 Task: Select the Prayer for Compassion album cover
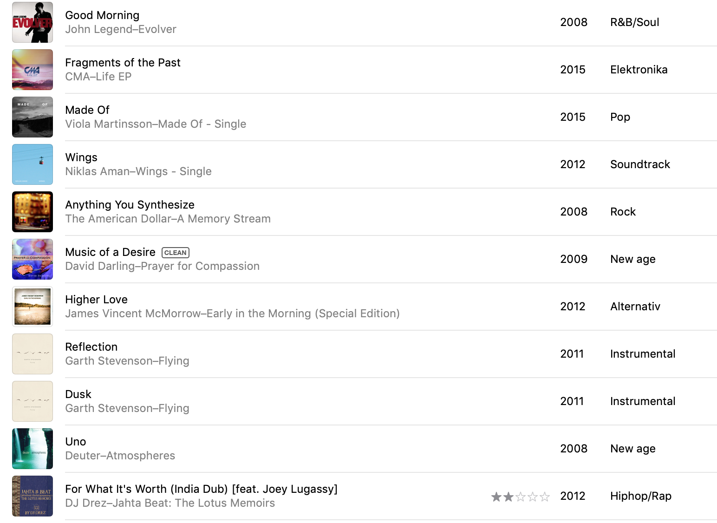[33, 259]
